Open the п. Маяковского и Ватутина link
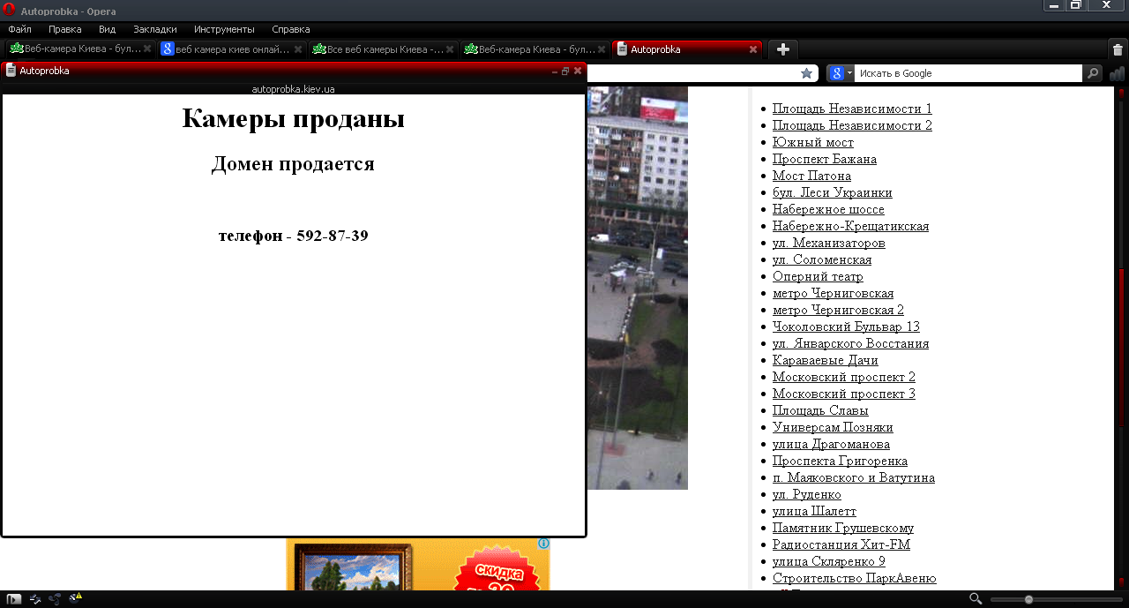 [854, 477]
